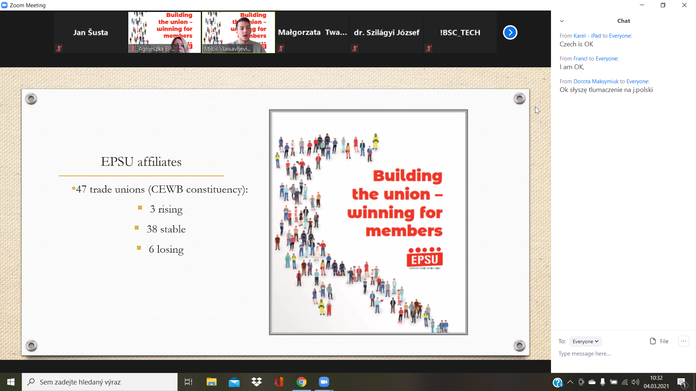Open Microsoft Office from taskbar
The width and height of the screenshot is (696, 391).
(x=279, y=382)
